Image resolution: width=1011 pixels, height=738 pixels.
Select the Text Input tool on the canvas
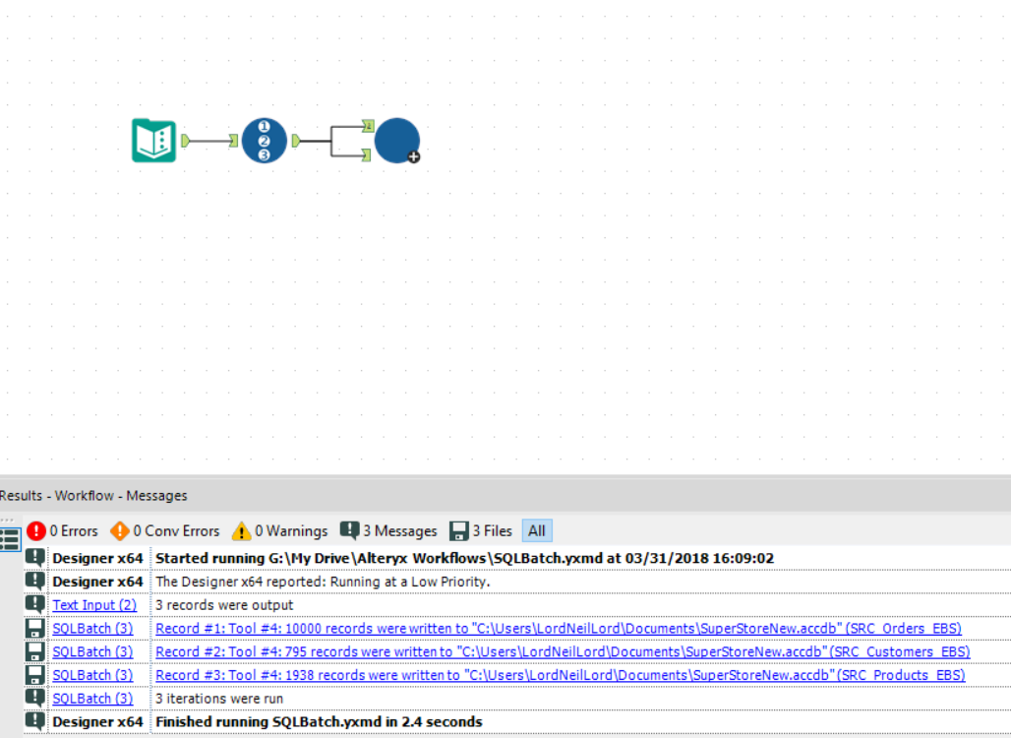click(x=153, y=140)
